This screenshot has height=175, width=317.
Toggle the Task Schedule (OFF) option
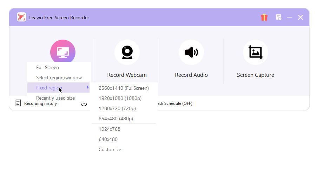point(174,103)
